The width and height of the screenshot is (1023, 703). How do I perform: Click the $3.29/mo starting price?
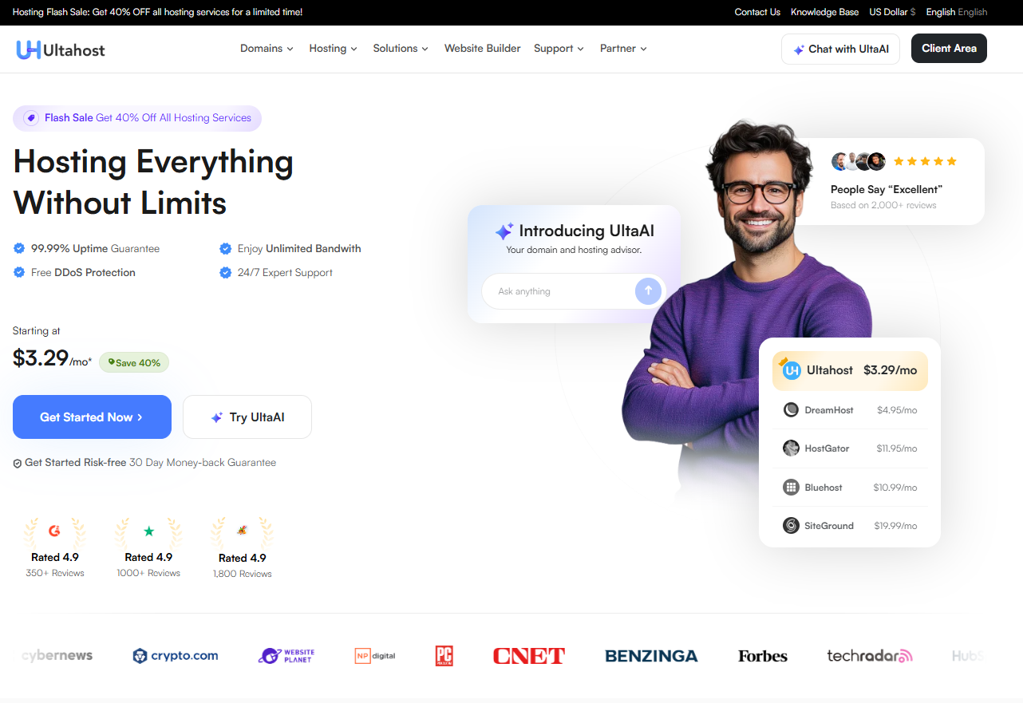[52, 358]
